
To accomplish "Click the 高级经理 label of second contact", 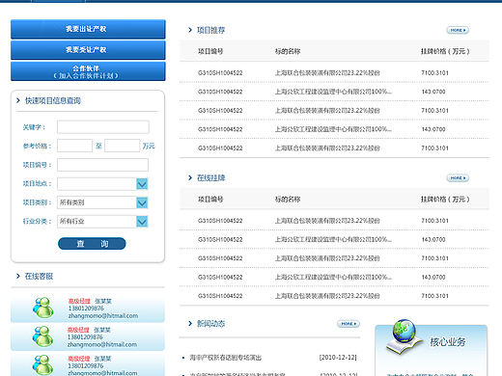I will pyautogui.click(x=78, y=330).
